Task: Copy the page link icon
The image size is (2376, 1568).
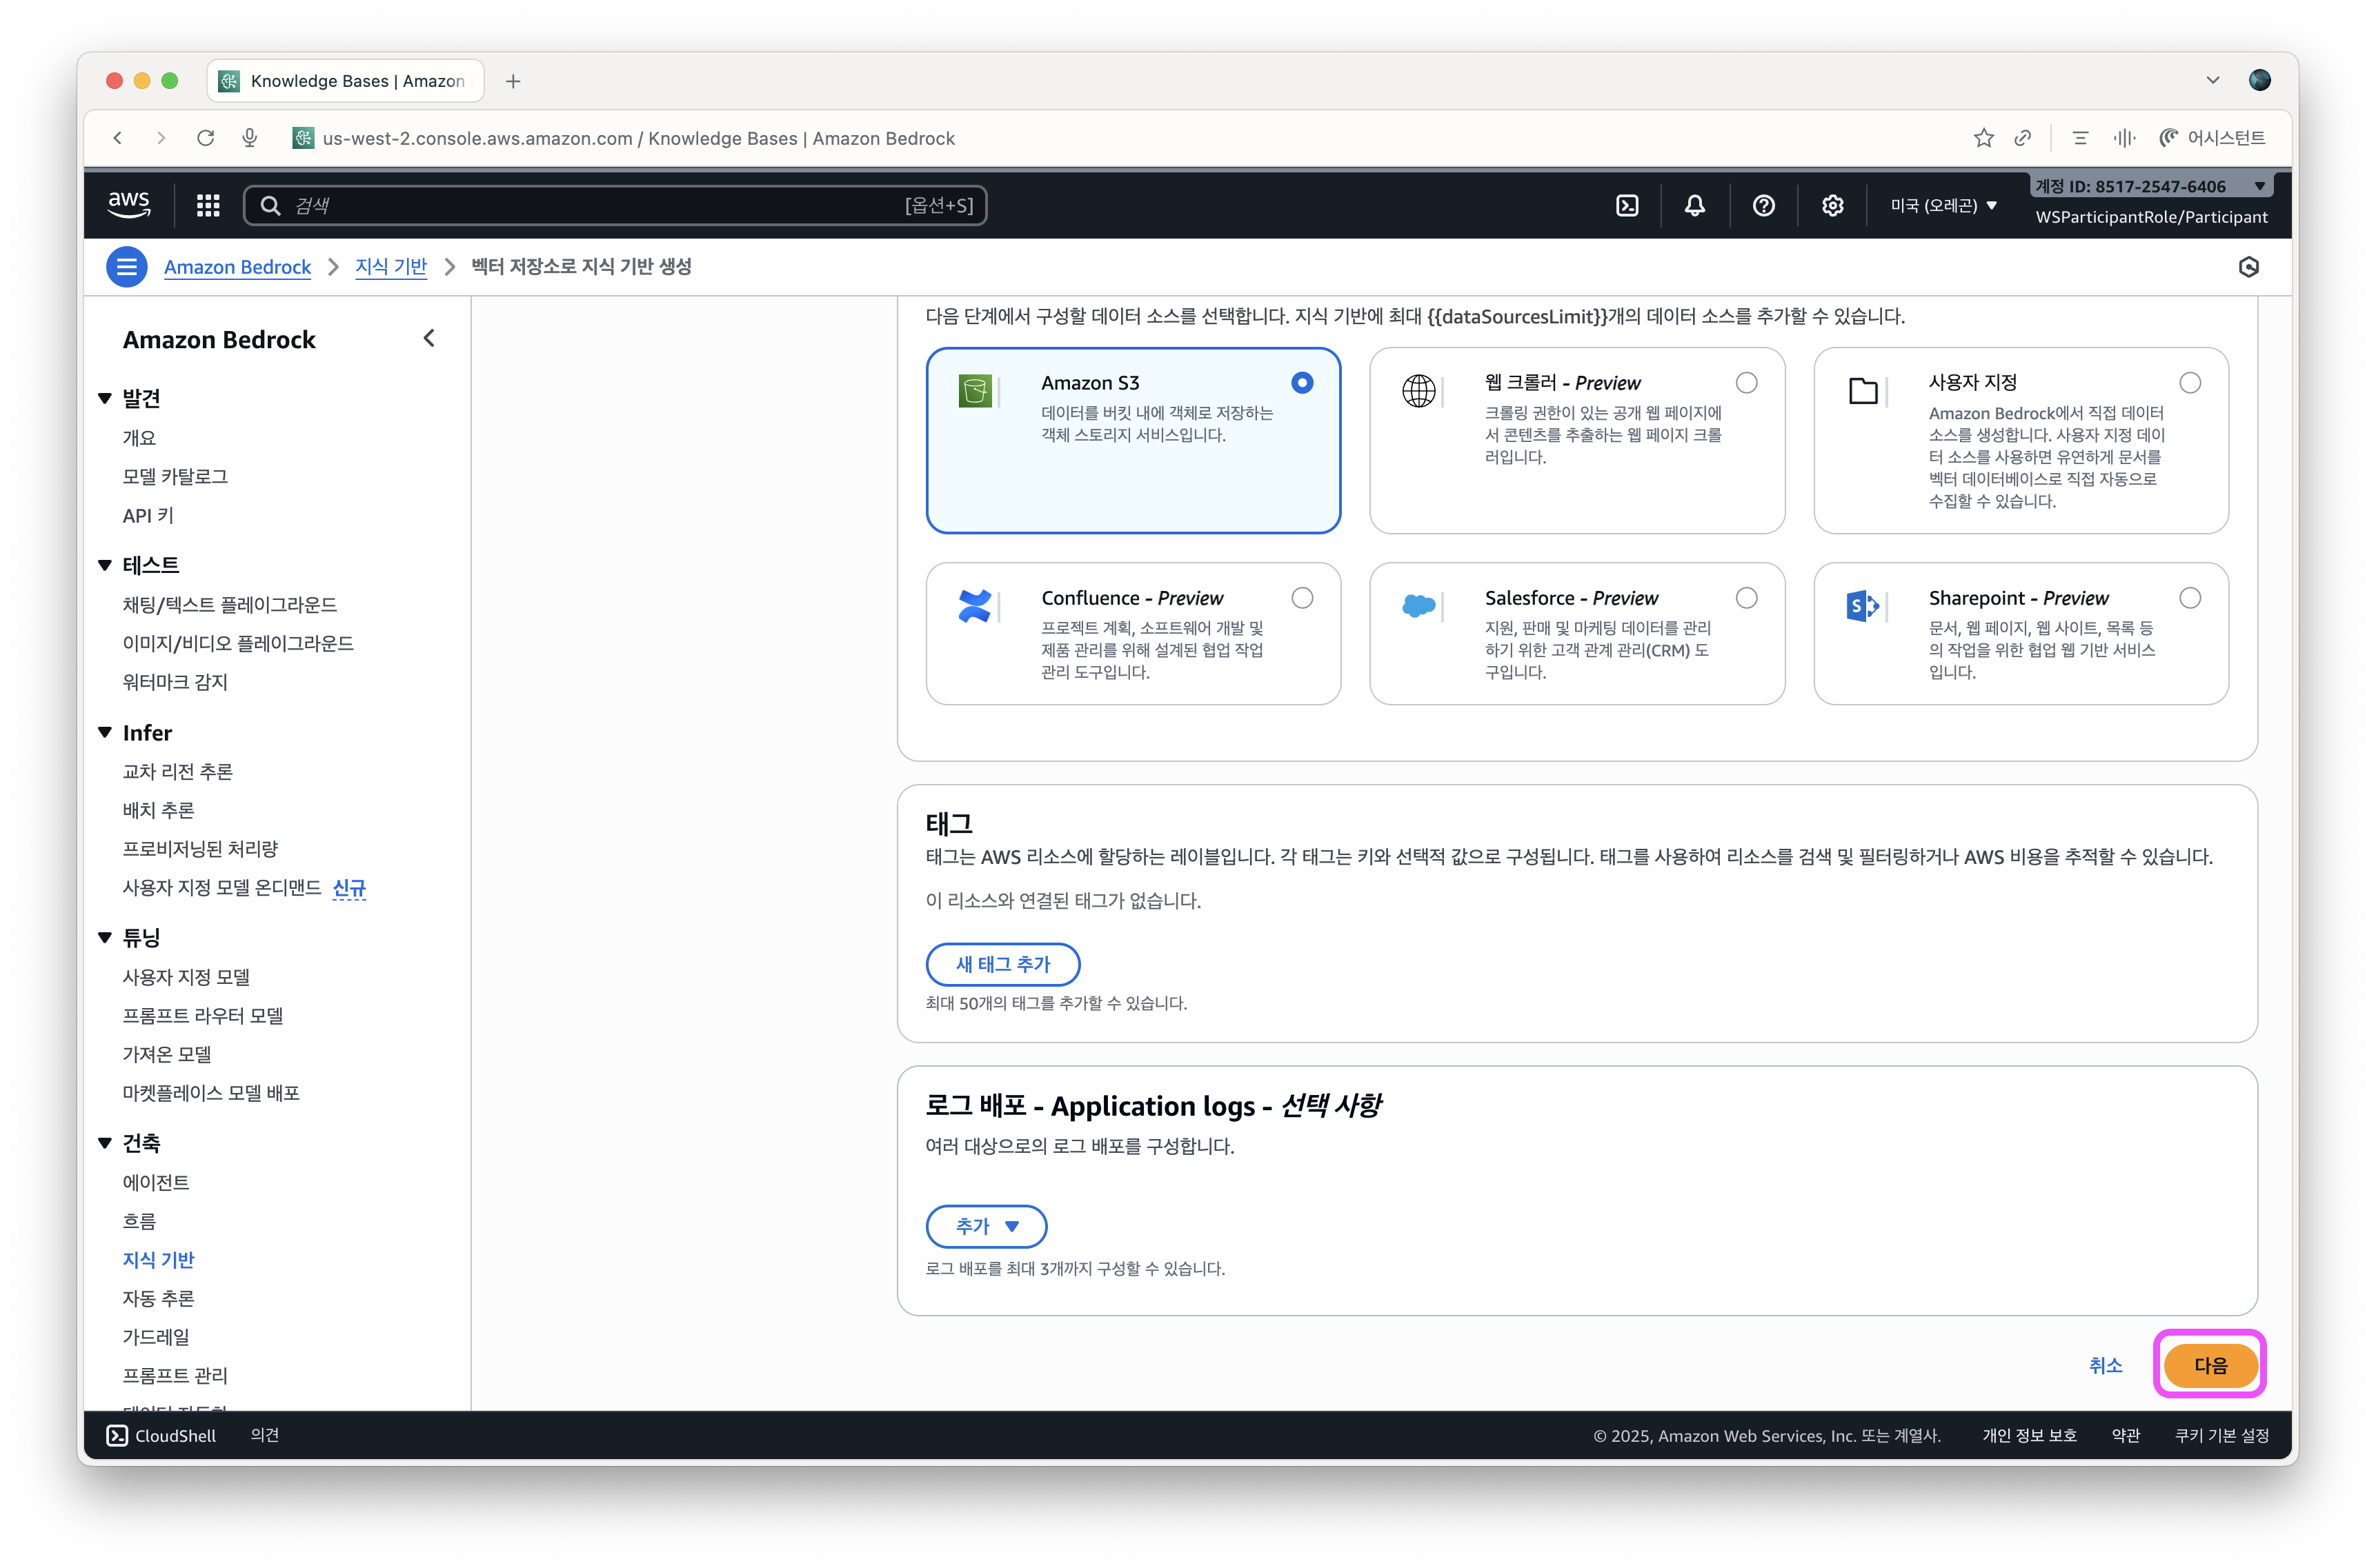Action: pos(2023,138)
